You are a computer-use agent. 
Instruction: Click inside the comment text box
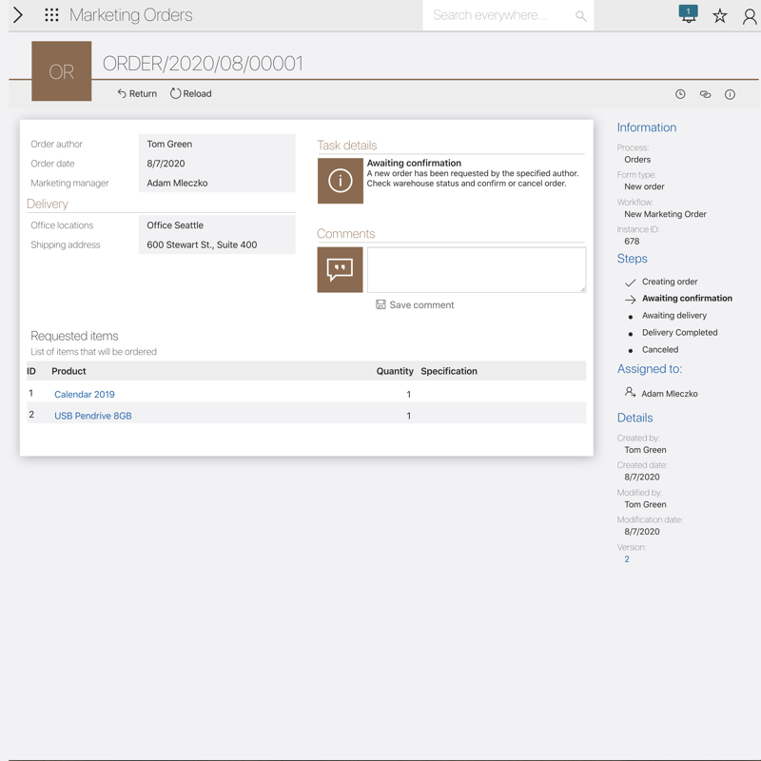(476, 269)
